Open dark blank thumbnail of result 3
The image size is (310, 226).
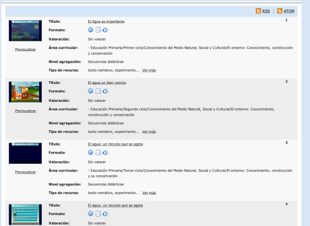point(25,153)
